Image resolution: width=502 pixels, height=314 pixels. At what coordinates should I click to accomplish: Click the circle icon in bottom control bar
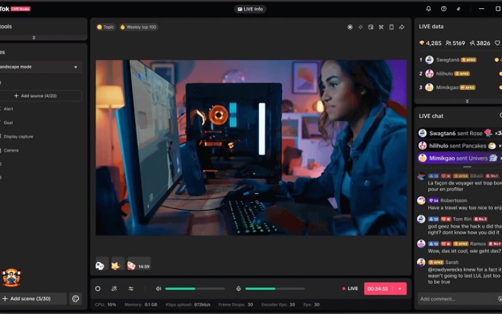point(98,289)
